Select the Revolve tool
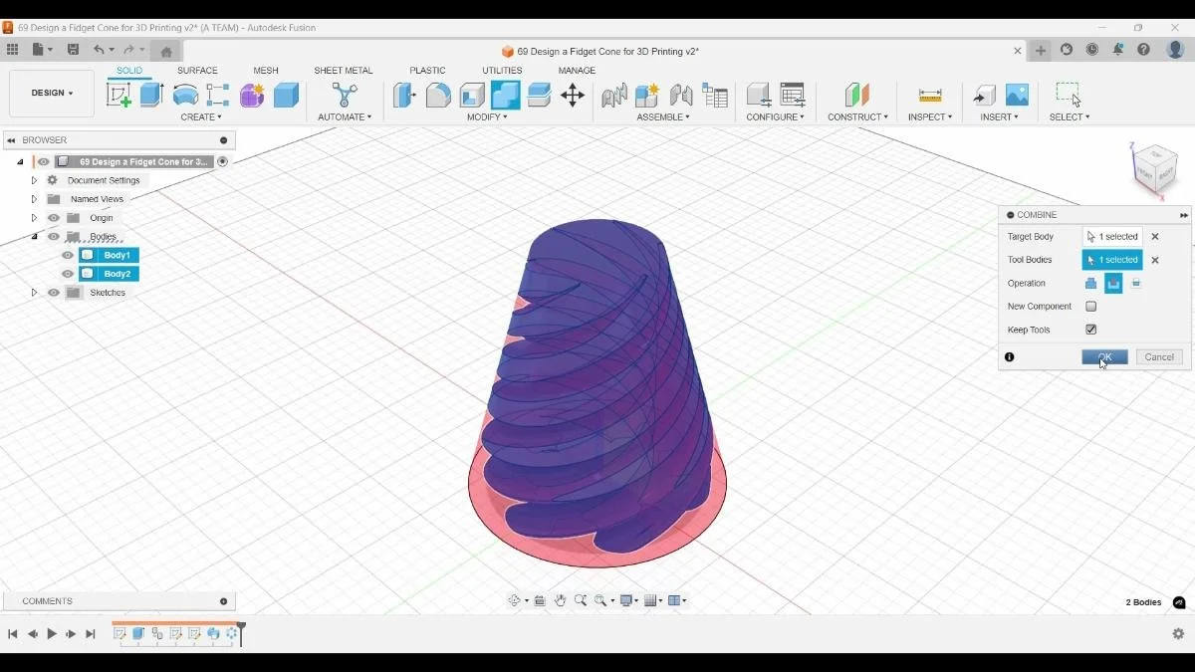Viewport: 1195px width, 672px height. pyautogui.click(x=185, y=95)
